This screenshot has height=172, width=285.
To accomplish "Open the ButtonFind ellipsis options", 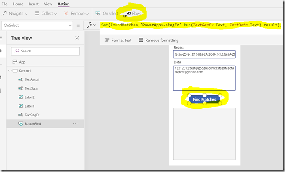I will pos(75,123).
